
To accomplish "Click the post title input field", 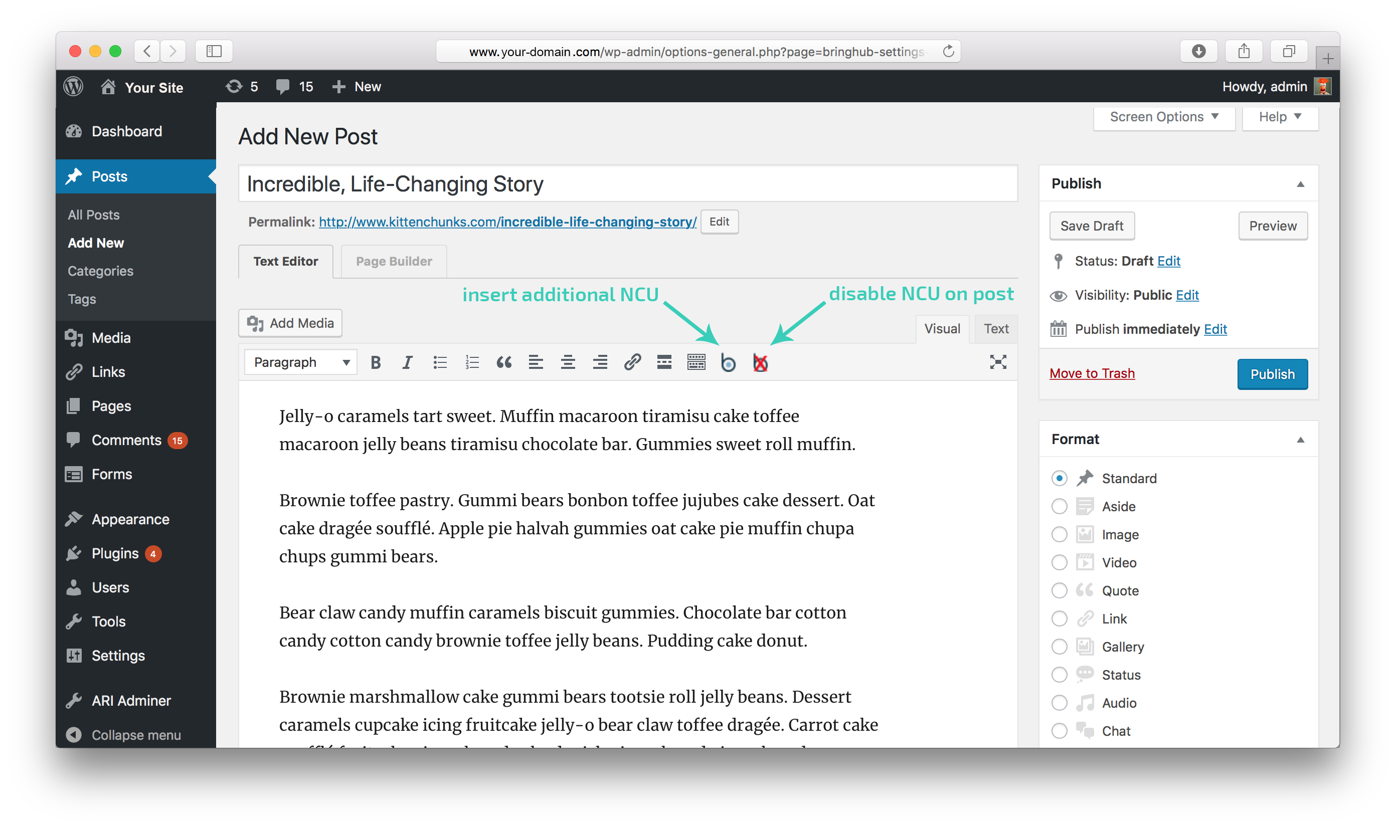I will [627, 184].
